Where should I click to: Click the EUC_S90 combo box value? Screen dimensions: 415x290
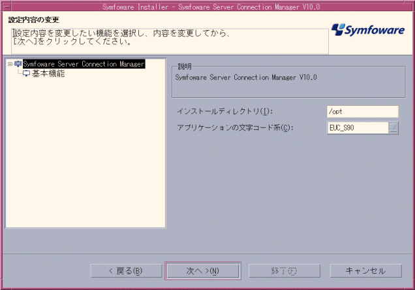tap(358, 128)
